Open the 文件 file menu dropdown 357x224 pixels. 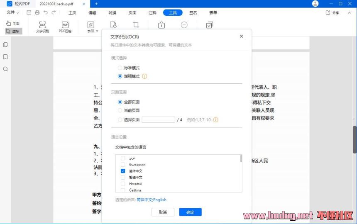pyautogui.click(x=13, y=13)
